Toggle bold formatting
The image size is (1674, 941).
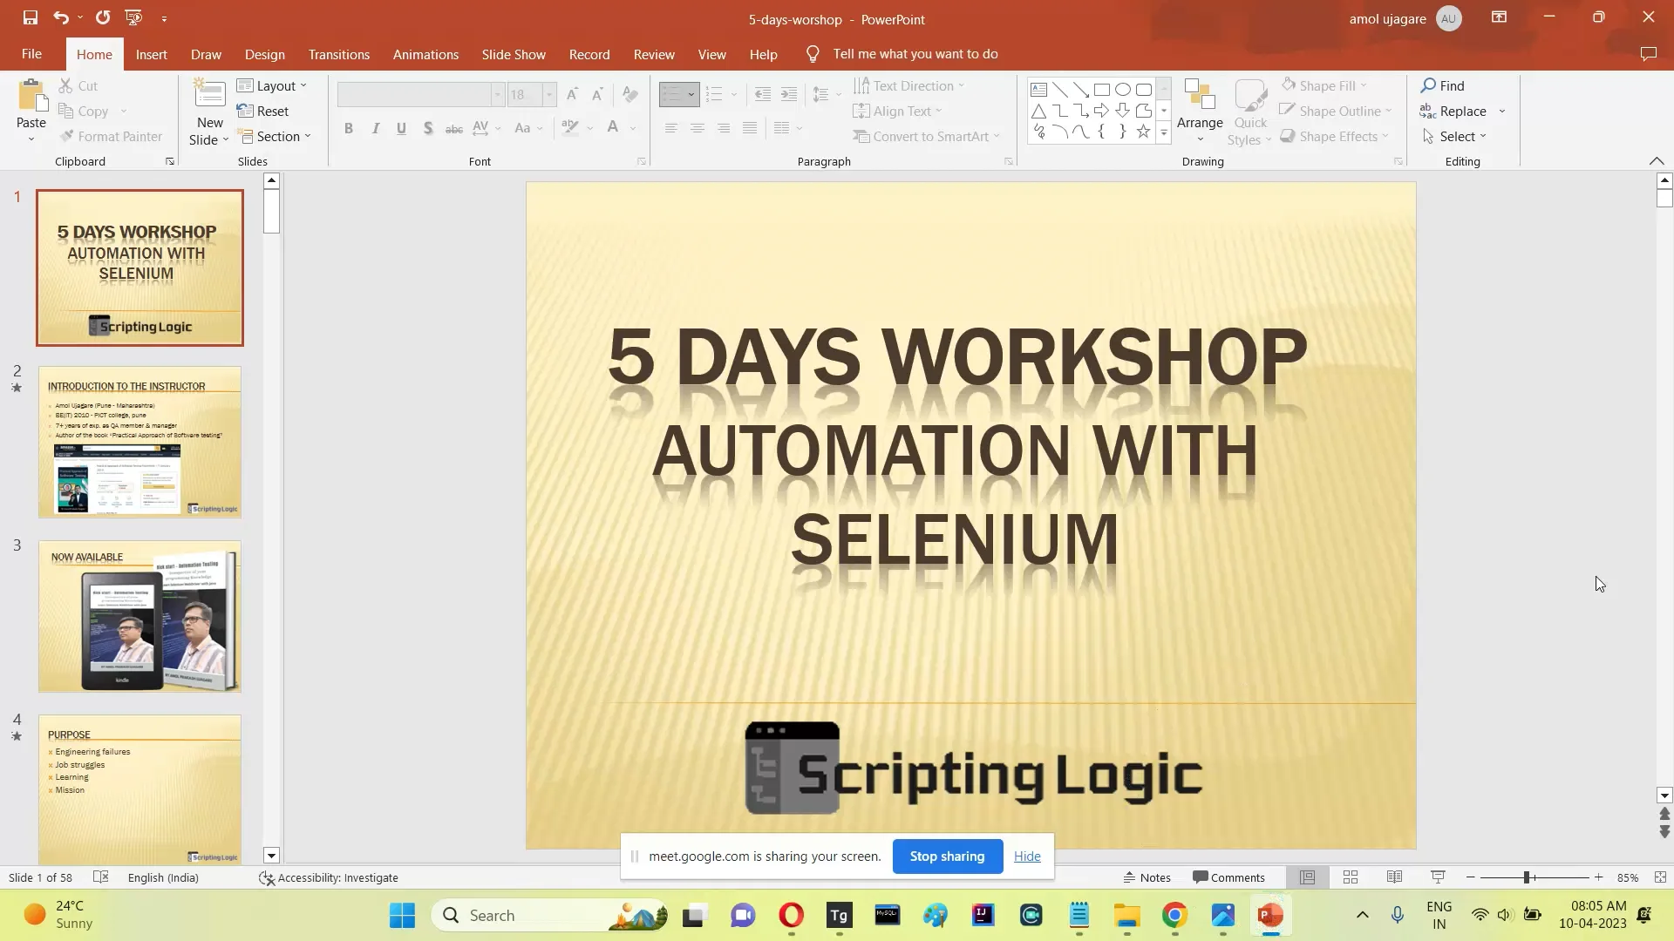click(348, 128)
